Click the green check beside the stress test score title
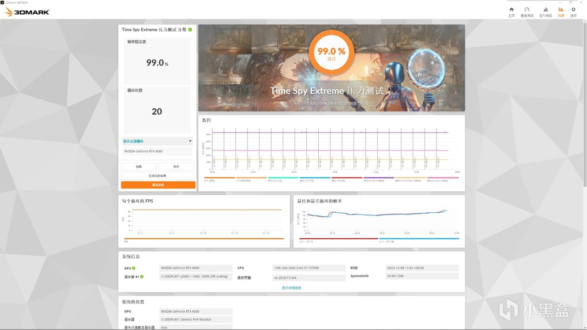Viewport: 587px width, 330px height. coord(190,30)
